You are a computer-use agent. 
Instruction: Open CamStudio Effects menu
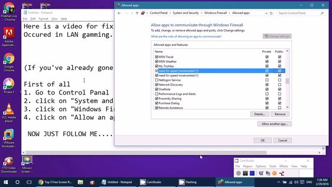284,166
